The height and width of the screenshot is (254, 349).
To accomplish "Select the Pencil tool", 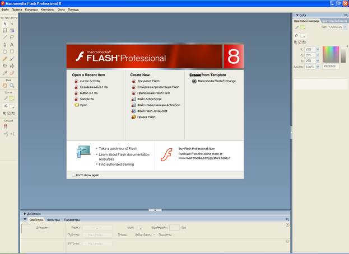I will point(5,59).
